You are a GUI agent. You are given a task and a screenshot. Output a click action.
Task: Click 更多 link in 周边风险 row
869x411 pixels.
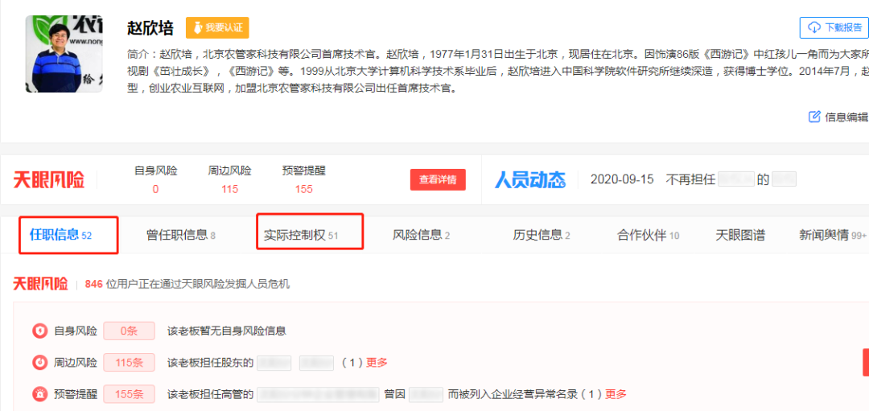tap(377, 363)
